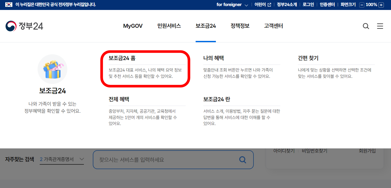Click 아이디찾기 link
Viewport: 391px width, 188px height.
284,151
